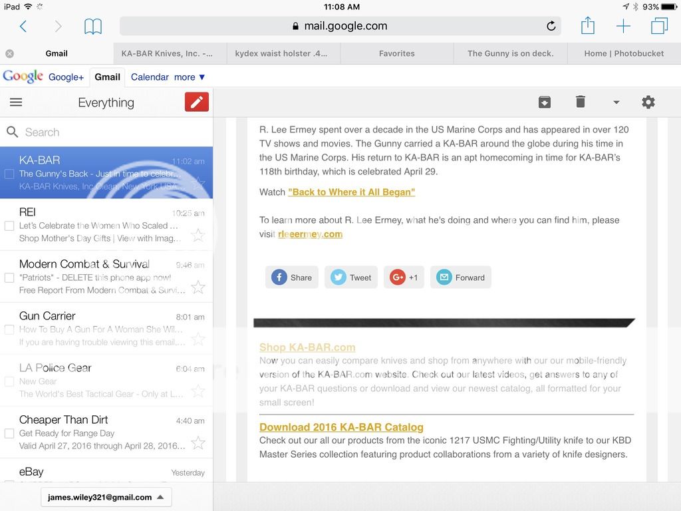Delete email using trash icon
Image resolution: width=681 pixels, height=511 pixels.
(580, 102)
